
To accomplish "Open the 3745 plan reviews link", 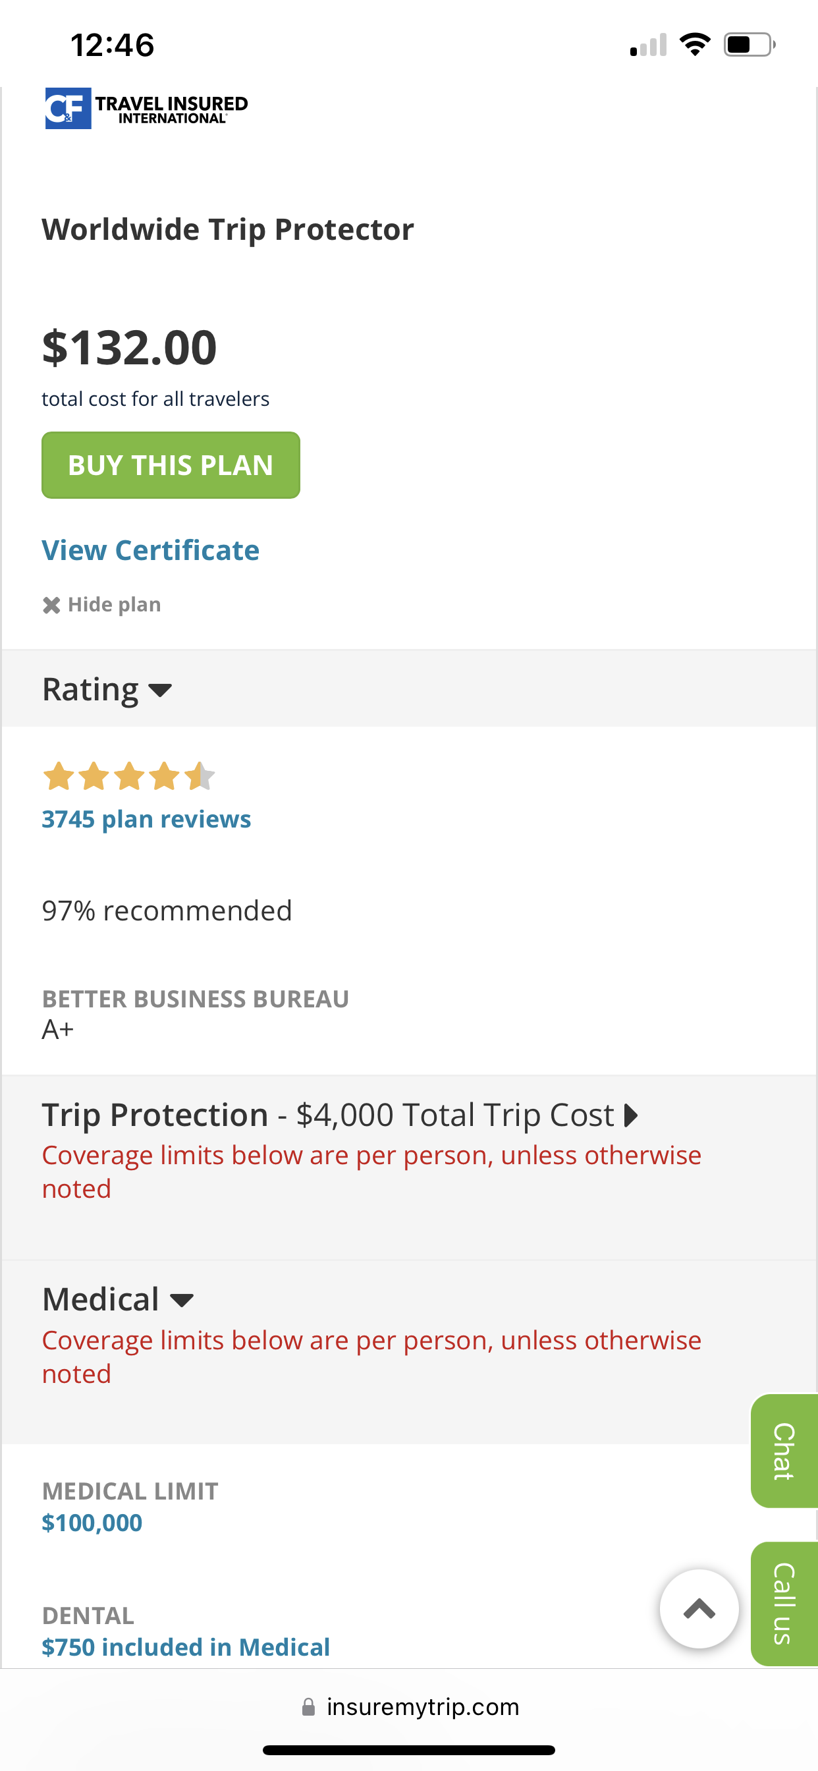I will click(146, 819).
